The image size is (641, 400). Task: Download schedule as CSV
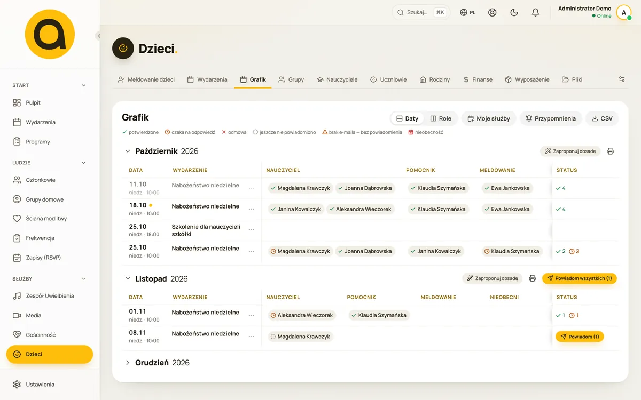[601, 118]
